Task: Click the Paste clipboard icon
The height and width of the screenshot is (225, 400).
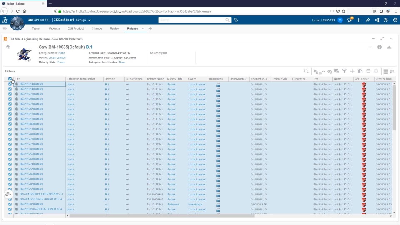Action: [360, 71]
